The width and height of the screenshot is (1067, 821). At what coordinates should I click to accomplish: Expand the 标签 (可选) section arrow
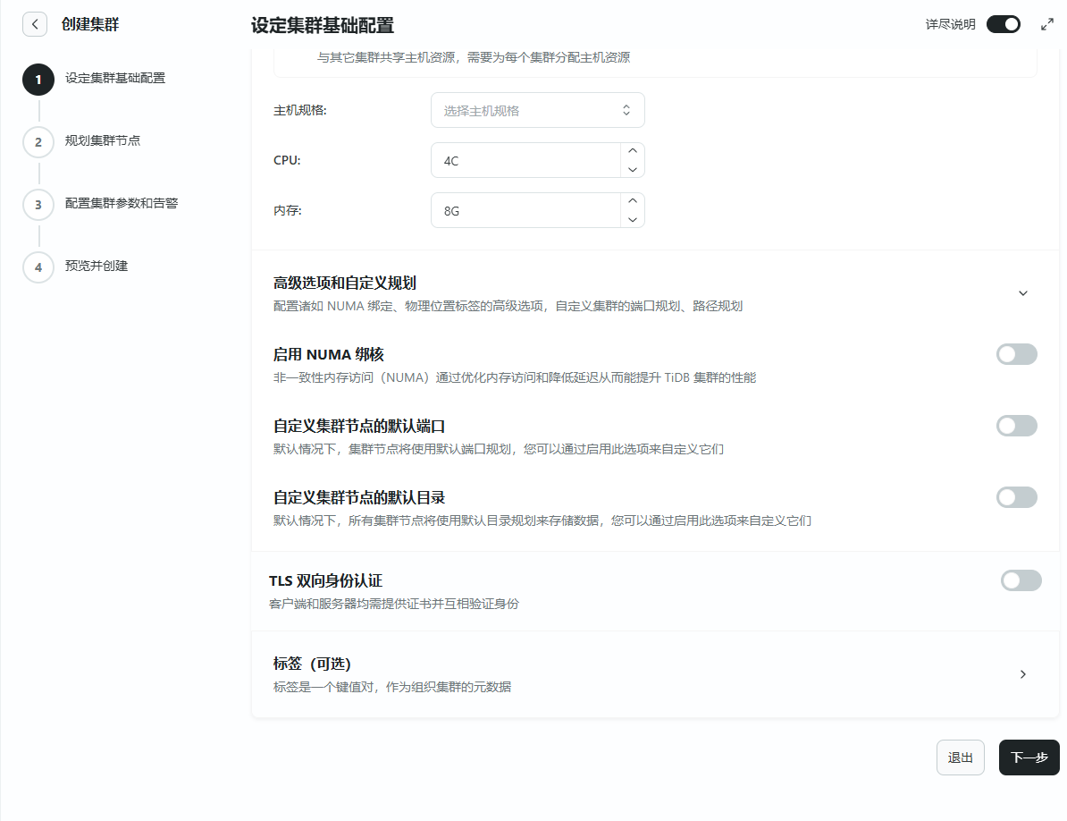(1023, 674)
